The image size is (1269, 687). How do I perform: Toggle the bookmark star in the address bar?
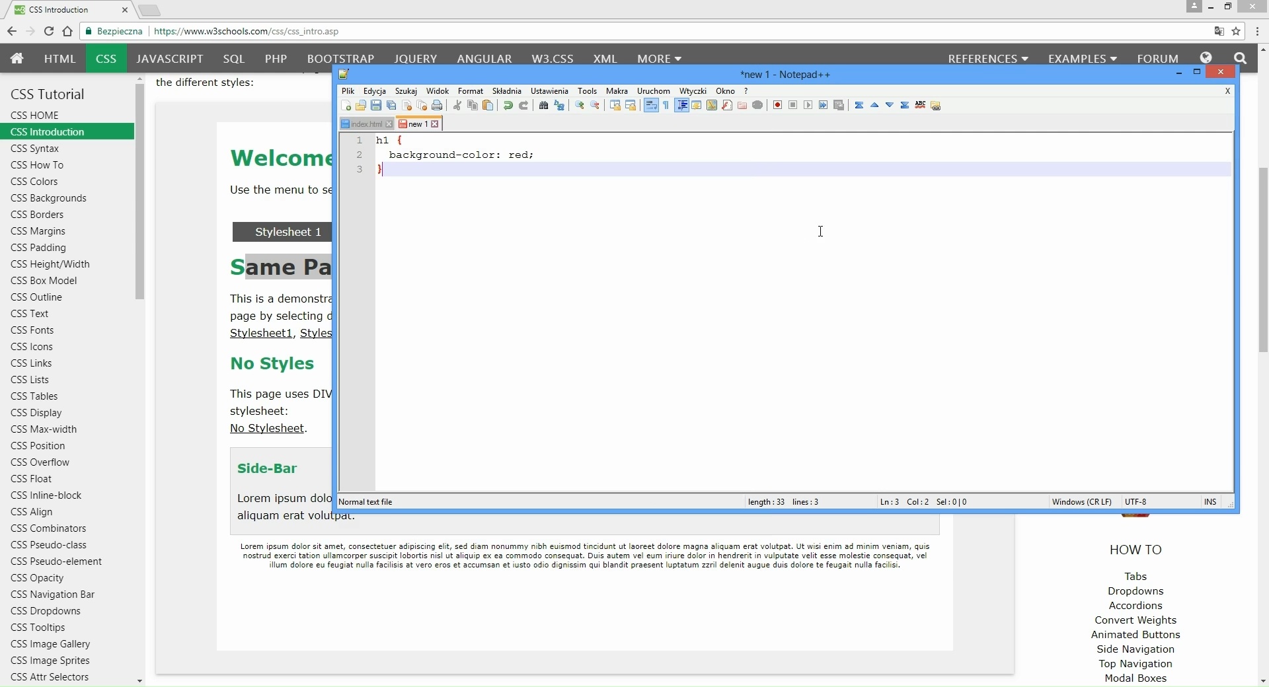(x=1235, y=31)
